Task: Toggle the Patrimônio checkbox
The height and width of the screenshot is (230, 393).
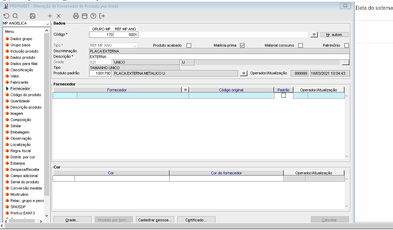Action: point(347,46)
